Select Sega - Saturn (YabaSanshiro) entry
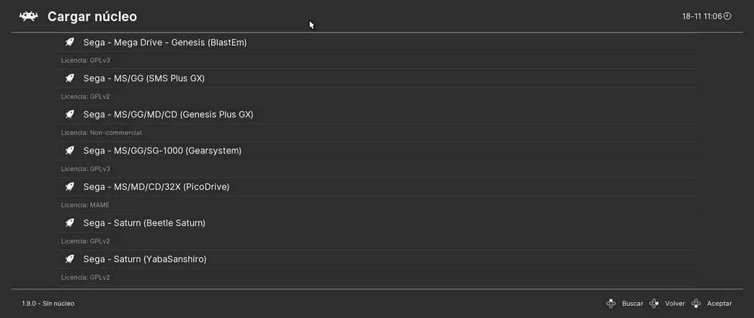The width and height of the screenshot is (754, 318). pos(145,259)
